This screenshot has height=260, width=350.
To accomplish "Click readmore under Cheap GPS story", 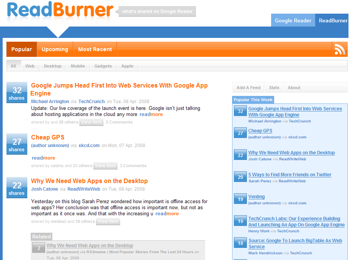I will click(x=44, y=158).
